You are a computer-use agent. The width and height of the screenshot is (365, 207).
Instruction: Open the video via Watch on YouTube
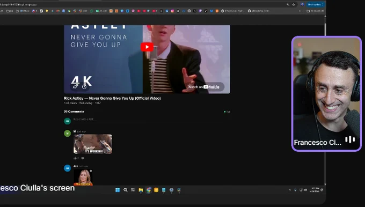[204, 87]
